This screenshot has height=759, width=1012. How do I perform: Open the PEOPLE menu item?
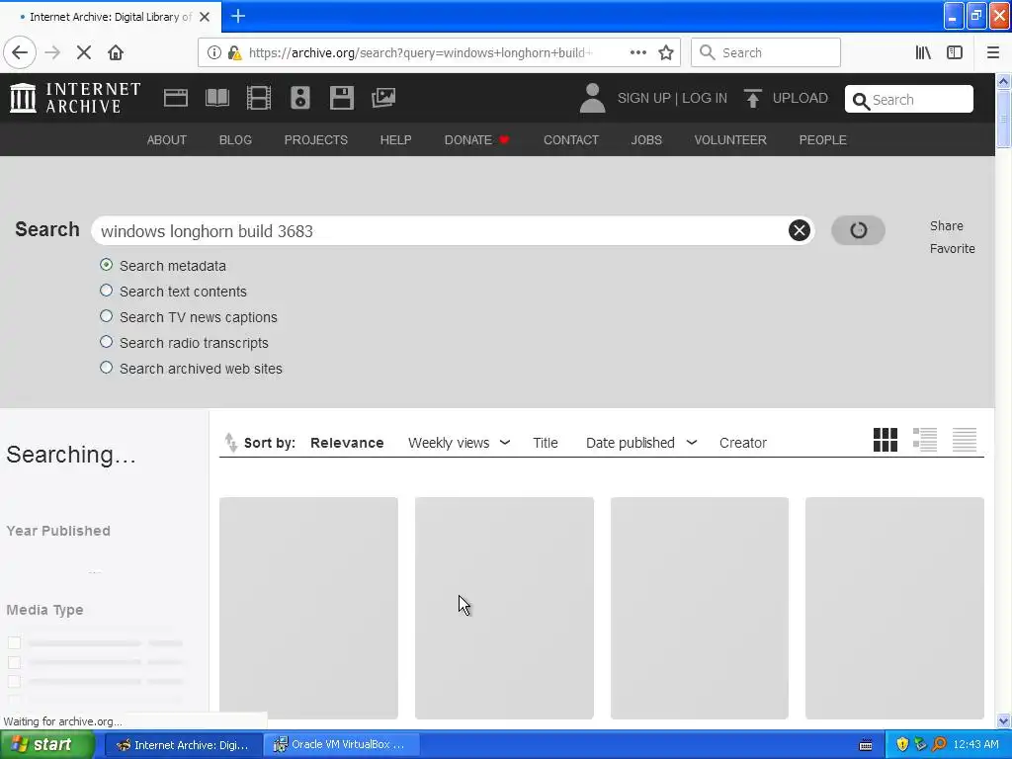point(822,139)
